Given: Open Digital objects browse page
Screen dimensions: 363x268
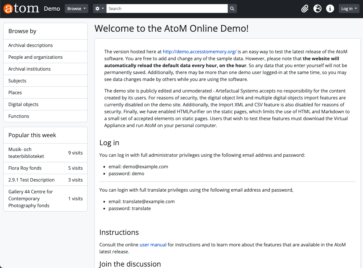Looking at the screenshot, I should (x=23, y=104).
